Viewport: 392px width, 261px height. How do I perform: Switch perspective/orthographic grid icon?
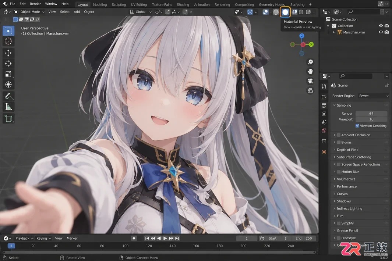(310, 91)
